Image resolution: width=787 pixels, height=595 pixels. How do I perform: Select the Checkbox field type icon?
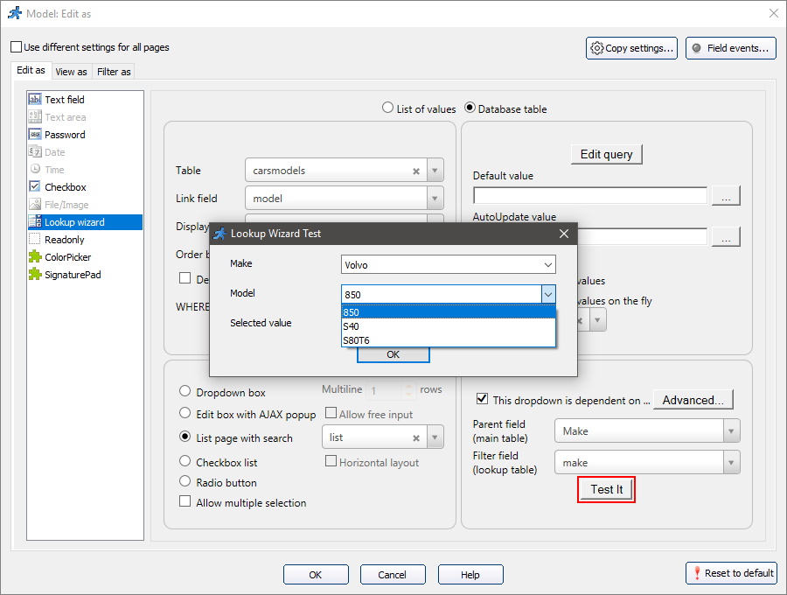[x=32, y=186]
